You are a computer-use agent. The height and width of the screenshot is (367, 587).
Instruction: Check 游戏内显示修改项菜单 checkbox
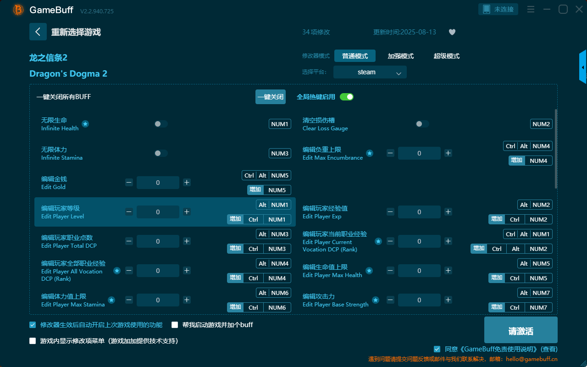tap(33, 341)
